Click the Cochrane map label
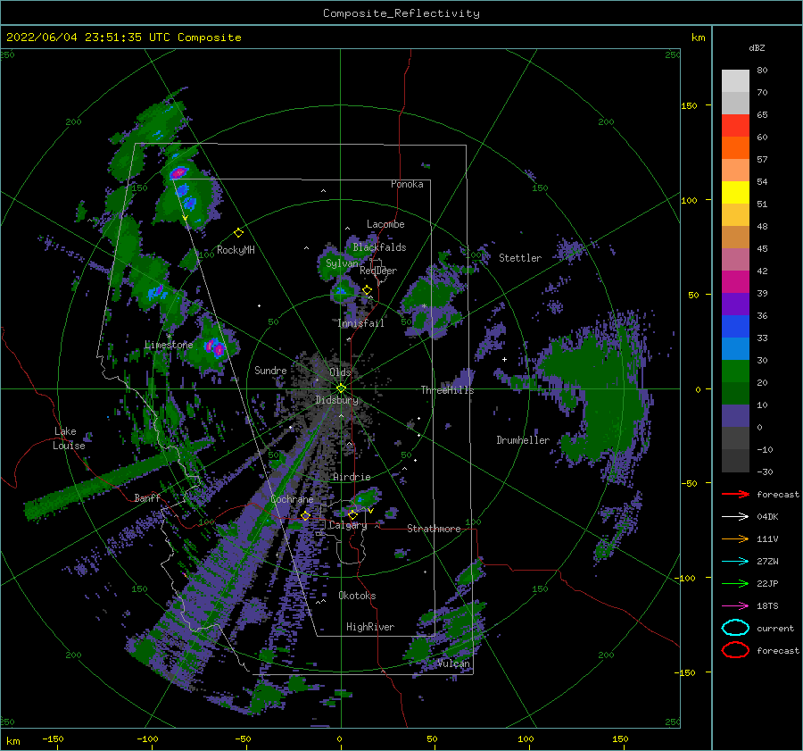Image resolution: width=803 pixels, height=751 pixels. click(x=292, y=499)
